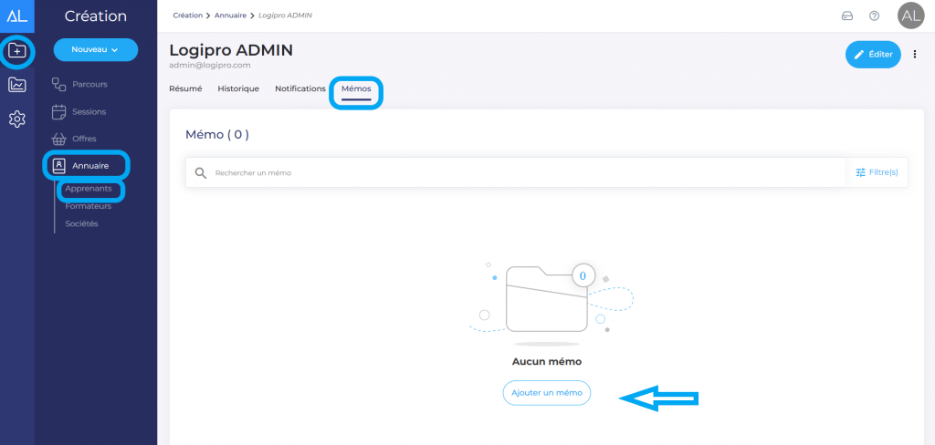Click the admin@logipro.com email text
The width and height of the screenshot is (935, 445).
coord(210,65)
